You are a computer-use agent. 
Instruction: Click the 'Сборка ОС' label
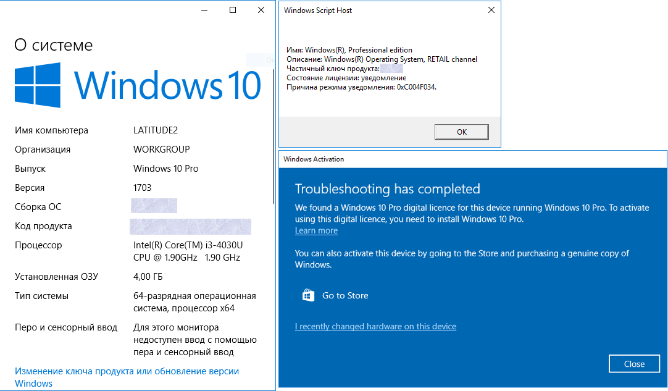(x=38, y=207)
